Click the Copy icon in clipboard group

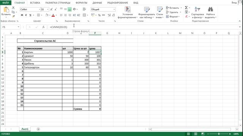13,12
